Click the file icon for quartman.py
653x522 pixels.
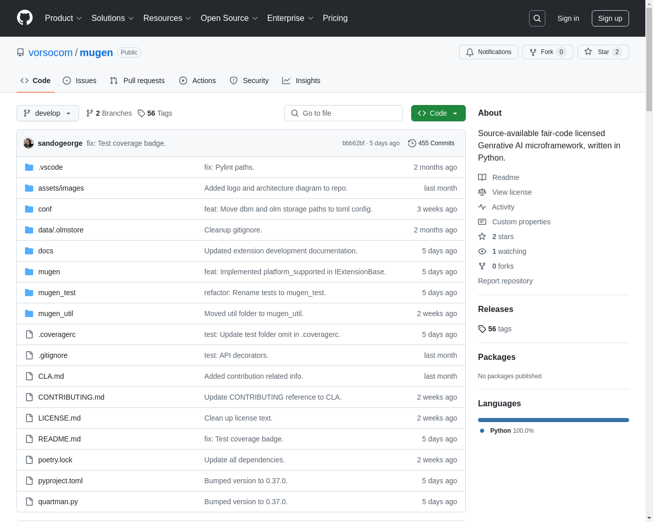(x=29, y=502)
